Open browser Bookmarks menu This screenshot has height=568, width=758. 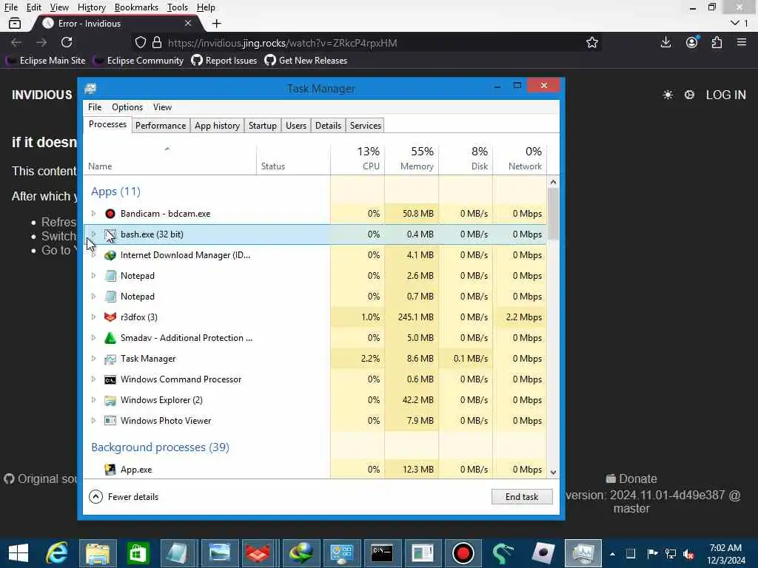tap(136, 7)
